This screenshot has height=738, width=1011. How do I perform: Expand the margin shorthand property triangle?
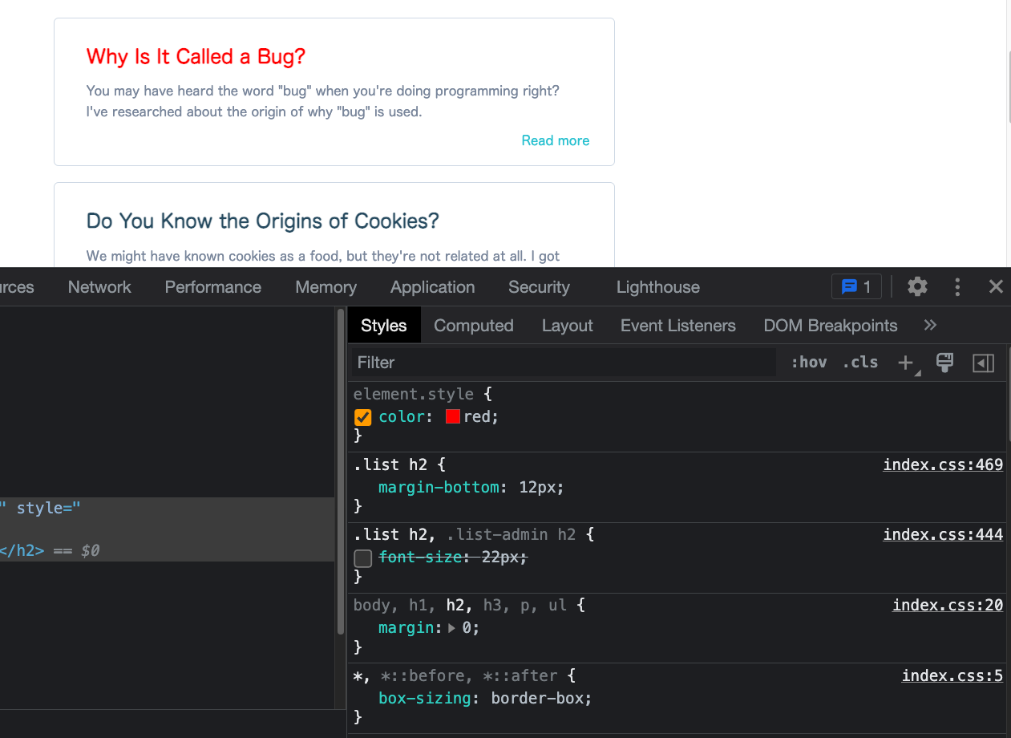tap(451, 628)
